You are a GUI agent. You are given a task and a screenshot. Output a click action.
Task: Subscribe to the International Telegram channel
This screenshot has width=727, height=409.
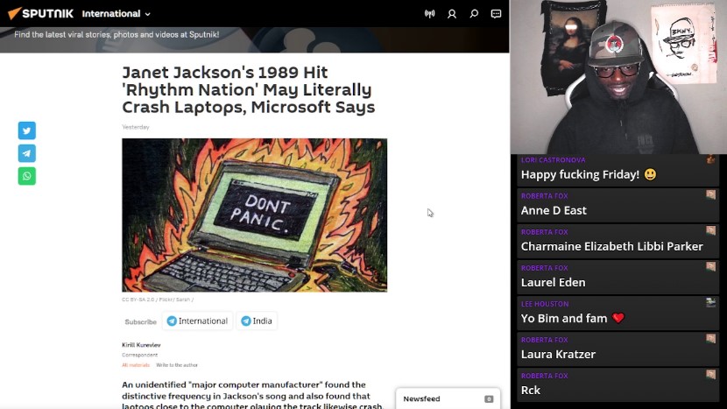197,321
